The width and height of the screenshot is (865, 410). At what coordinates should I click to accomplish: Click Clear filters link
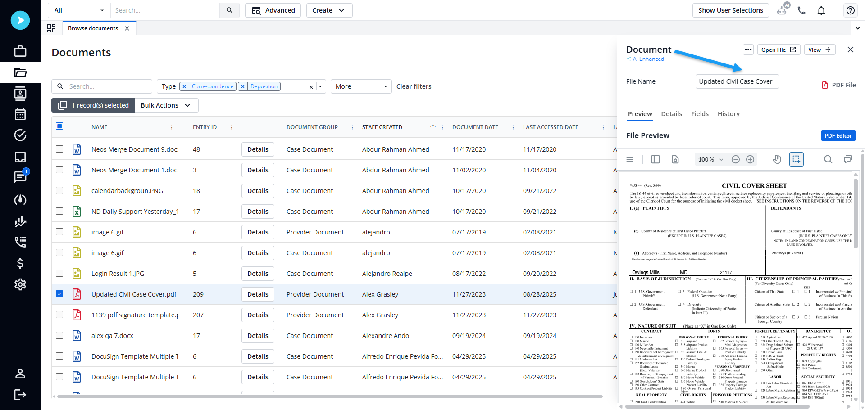tap(414, 86)
